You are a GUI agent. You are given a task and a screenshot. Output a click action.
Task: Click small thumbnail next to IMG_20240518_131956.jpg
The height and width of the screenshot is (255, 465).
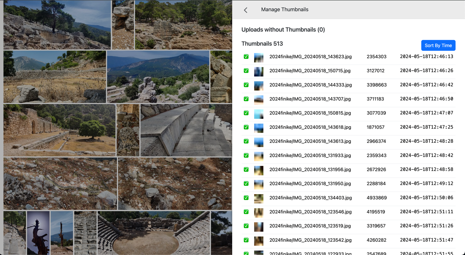pyautogui.click(x=259, y=171)
